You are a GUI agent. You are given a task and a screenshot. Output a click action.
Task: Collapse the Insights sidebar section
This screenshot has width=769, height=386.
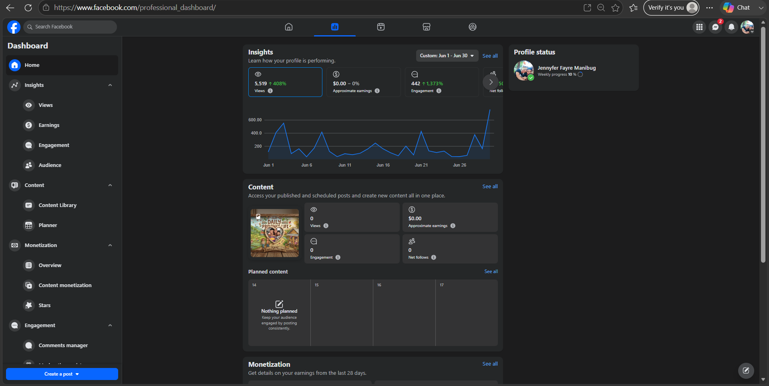point(110,85)
